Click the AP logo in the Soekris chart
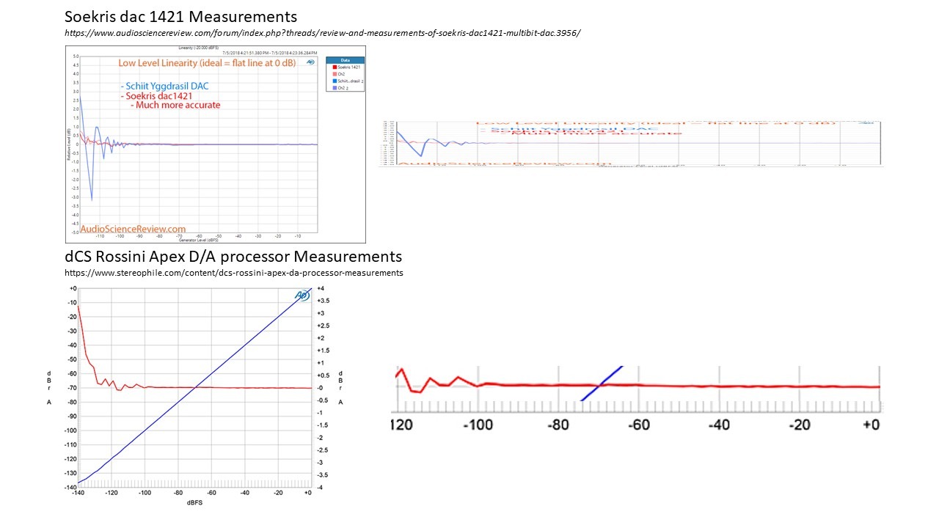Image resolution: width=939 pixels, height=528 pixels. [x=310, y=62]
